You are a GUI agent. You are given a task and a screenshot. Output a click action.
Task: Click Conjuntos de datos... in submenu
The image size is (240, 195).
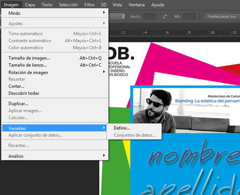pos(134,135)
